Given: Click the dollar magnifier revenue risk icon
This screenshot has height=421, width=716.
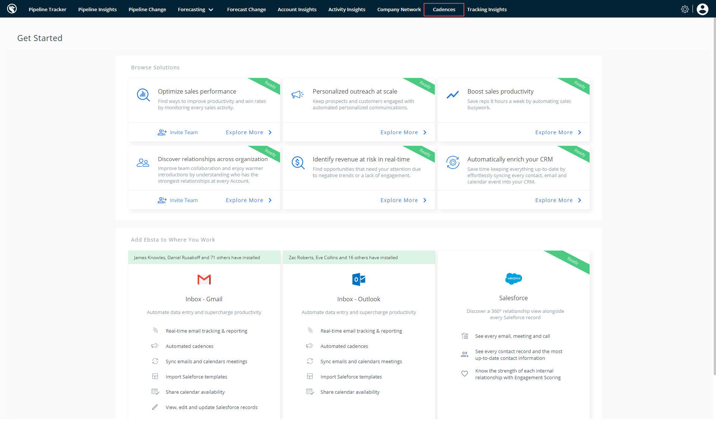Looking at the screenshot, I should 298,163.
